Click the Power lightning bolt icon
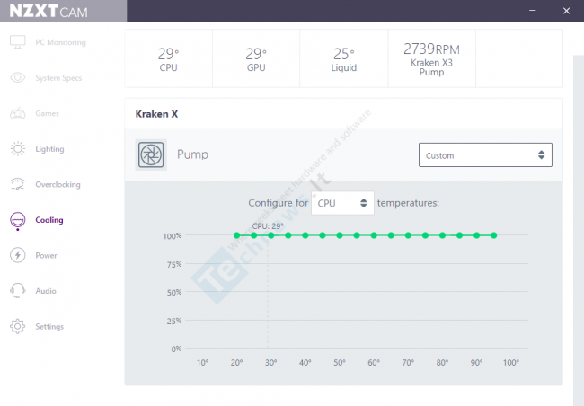 click(17, 255)
